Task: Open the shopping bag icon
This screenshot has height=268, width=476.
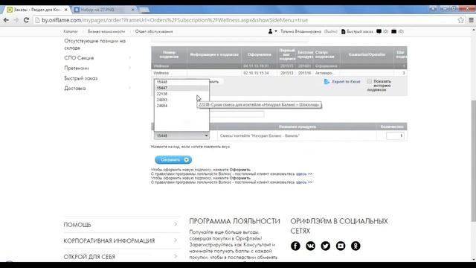Action: (x=393, y=31)
